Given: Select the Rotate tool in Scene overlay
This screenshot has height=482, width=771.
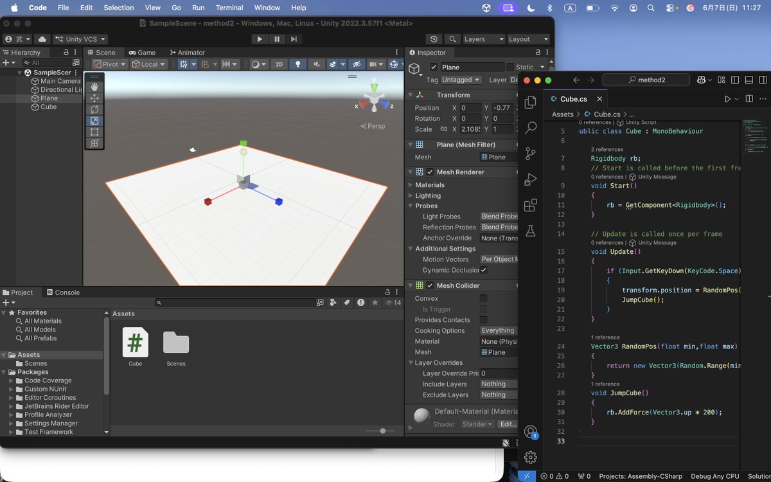Looking at the screenshot, I should click(94, 109).
